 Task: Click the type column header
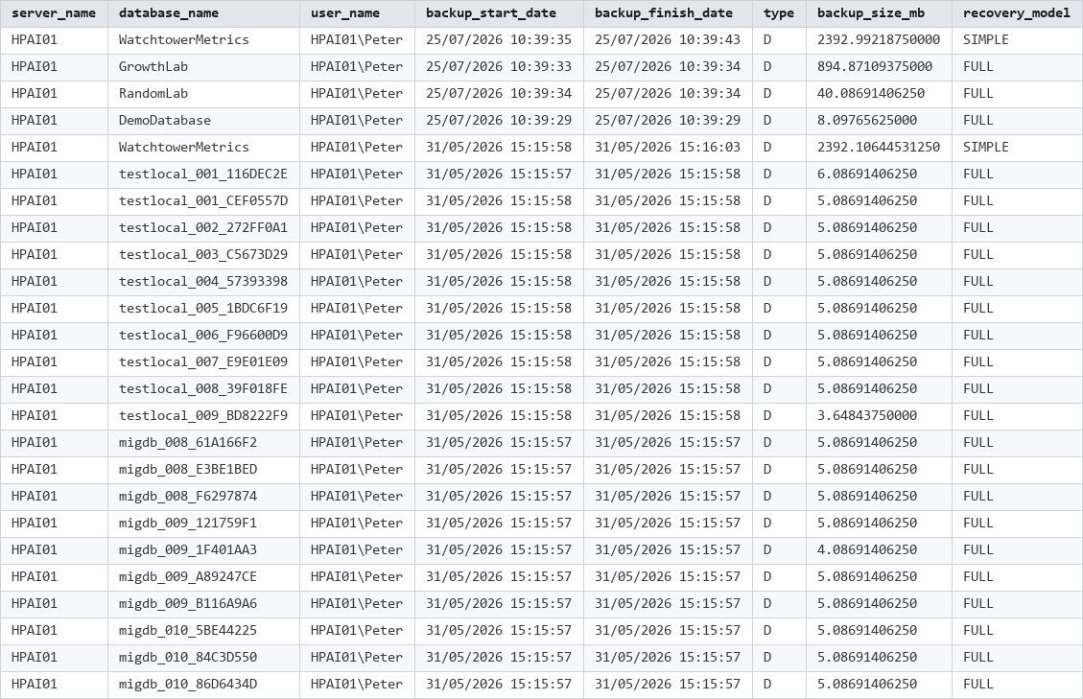coord(779,13)
